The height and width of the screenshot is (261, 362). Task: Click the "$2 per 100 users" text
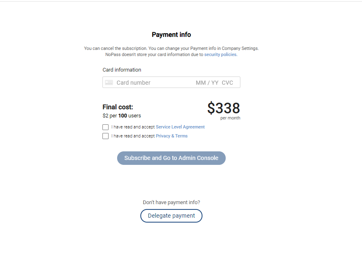click(x=122, y=116)
